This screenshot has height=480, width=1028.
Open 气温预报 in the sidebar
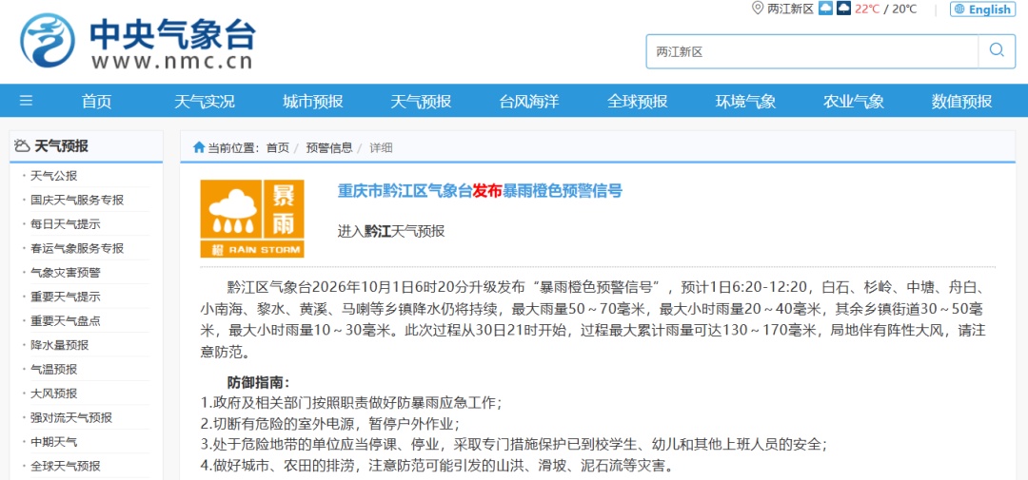(x=53, y=370)
